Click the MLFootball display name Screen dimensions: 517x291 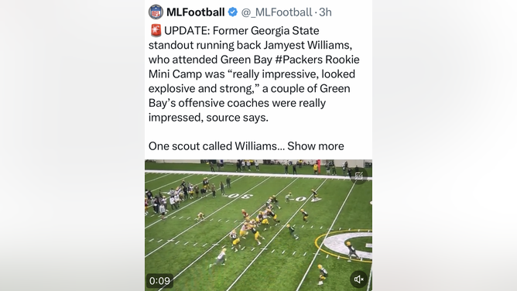point(196,12)
